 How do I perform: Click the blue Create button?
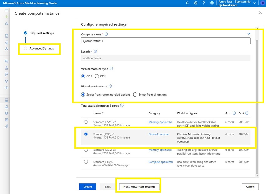pos(88,186)
